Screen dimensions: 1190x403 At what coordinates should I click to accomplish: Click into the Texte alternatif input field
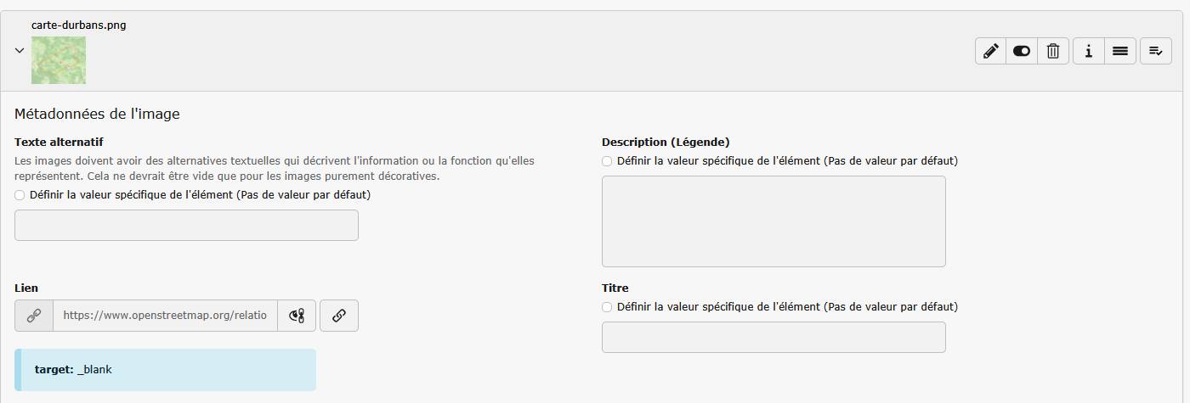tap(186, 226)
